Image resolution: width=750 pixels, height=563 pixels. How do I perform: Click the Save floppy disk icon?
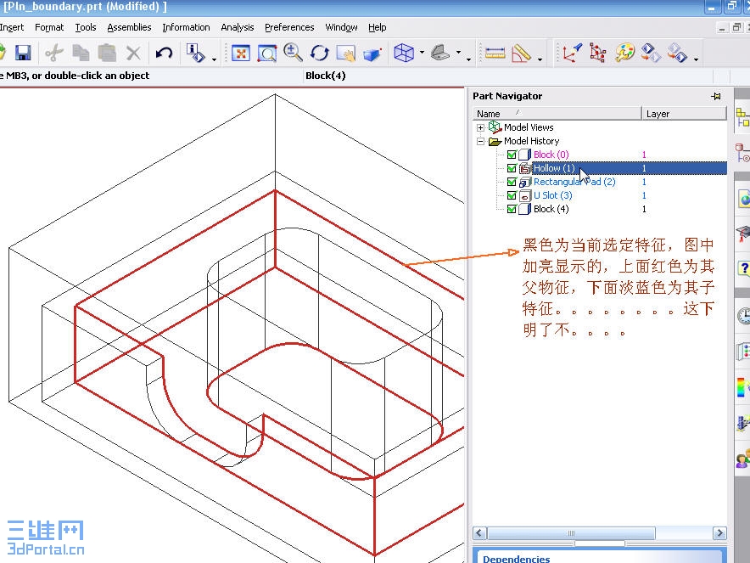click(x=22, y=53)
